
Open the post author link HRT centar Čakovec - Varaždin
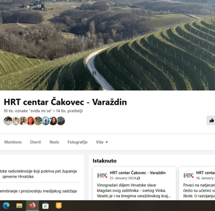(138, 172)
